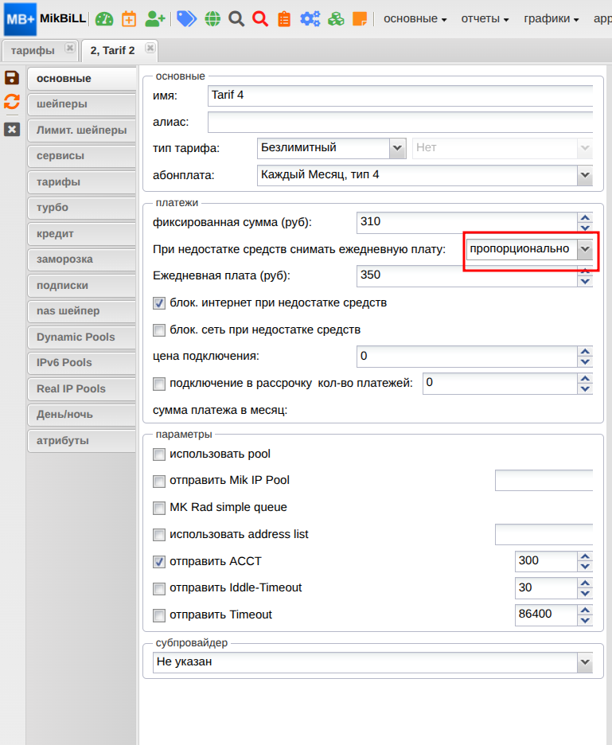
Task: Open the День/ночь section
Action: point(81,415)
